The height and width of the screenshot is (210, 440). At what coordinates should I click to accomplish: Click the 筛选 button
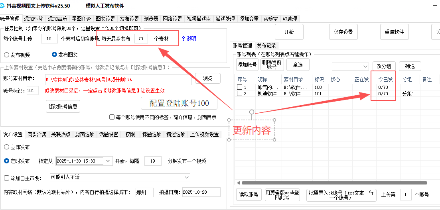point(410,66)
